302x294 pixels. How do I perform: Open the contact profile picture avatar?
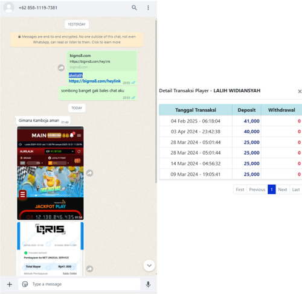coord(8,7)
